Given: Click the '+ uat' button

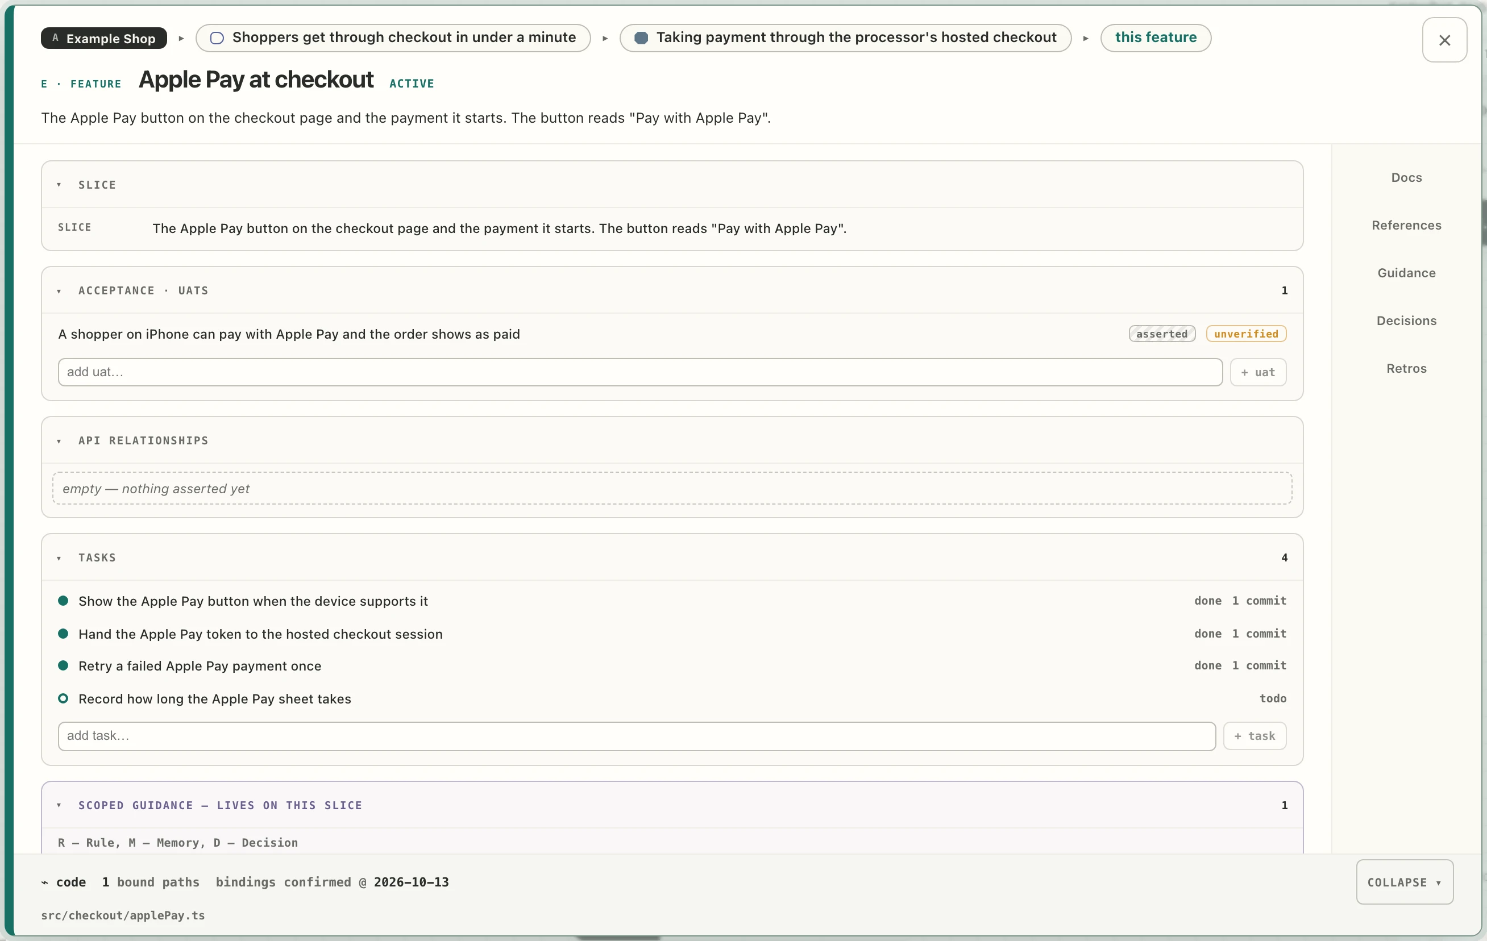Looking at the screenshot, I should (1258, 372).
